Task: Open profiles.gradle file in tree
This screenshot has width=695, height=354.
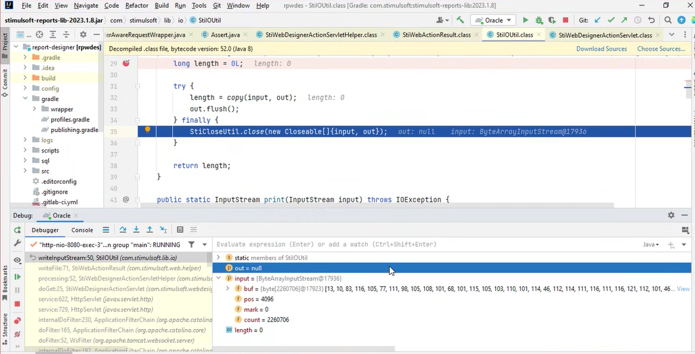Action: pyautogui.click(x=70, y=119)
